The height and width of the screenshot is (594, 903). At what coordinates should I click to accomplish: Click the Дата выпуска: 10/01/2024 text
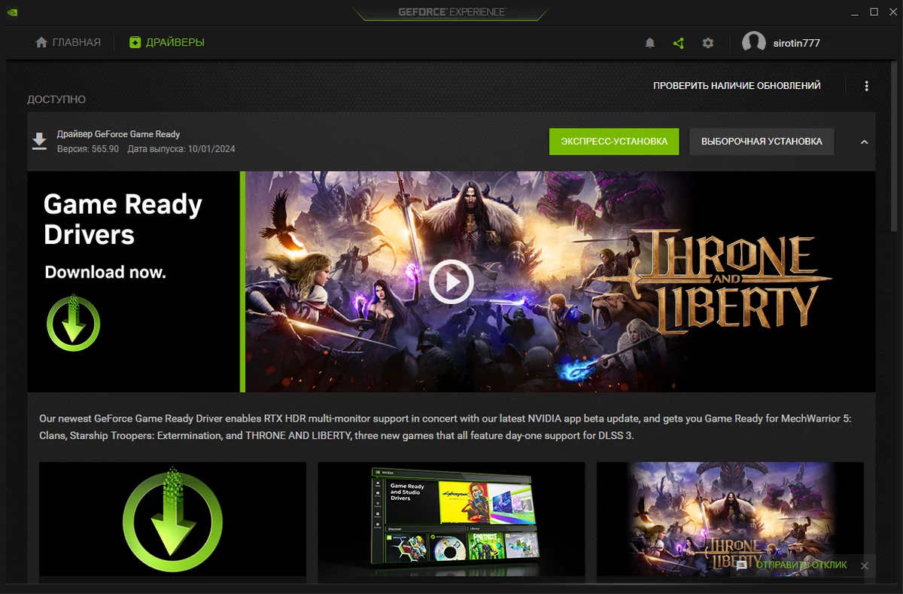click(181, 149)
